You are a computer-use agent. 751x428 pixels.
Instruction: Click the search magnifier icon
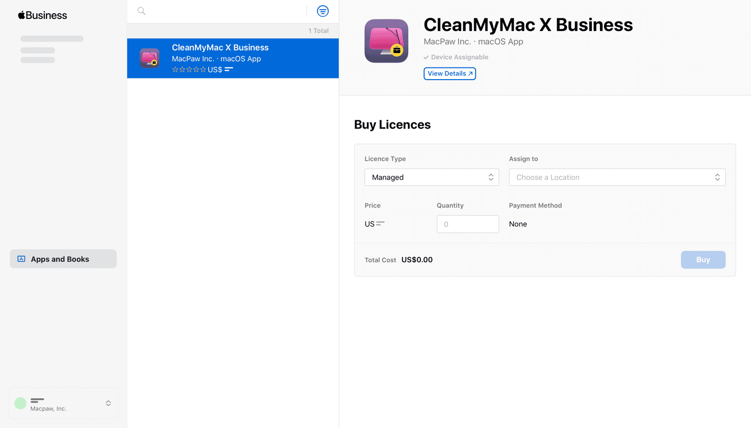(141, 11)
